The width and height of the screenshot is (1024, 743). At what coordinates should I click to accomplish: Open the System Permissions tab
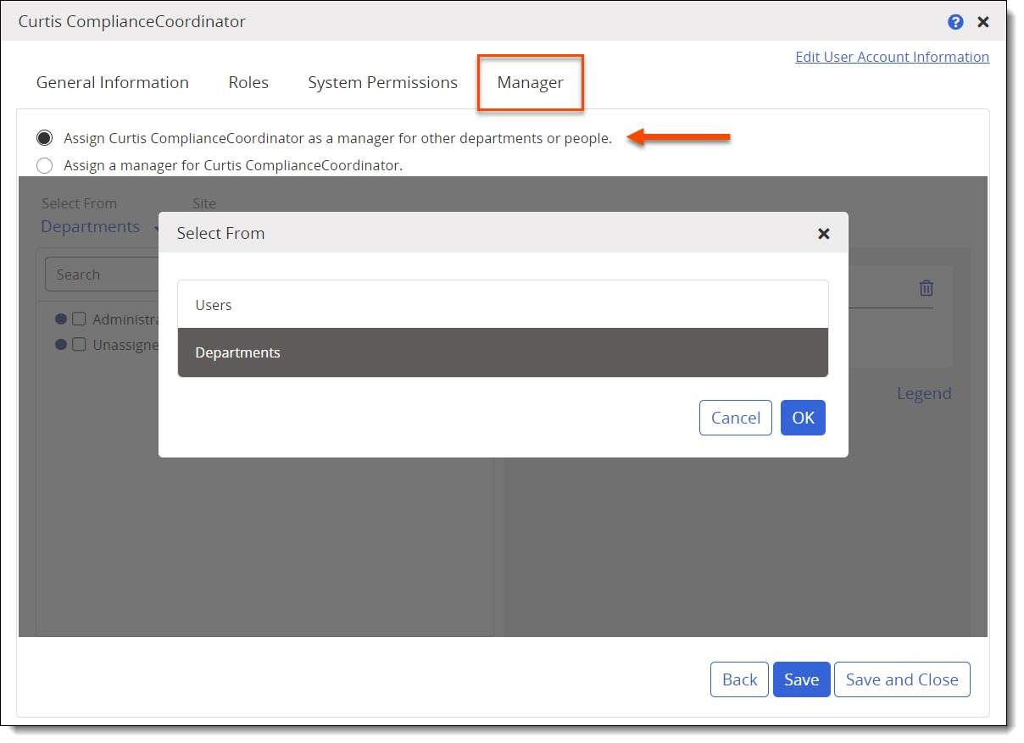pyautogui.click(x=382, y=83)
